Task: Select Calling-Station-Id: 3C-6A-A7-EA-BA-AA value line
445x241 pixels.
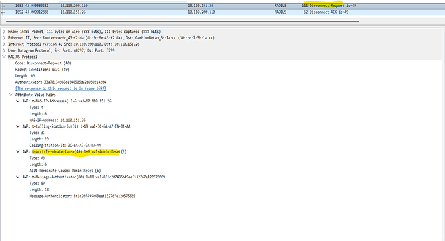Action: pyautogui.click(x=65, y=146)
